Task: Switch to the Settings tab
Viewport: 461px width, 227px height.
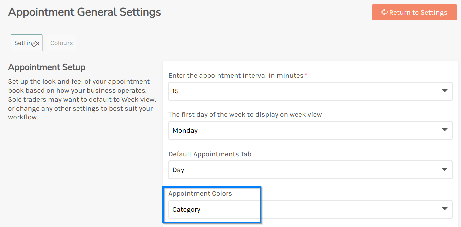Action: (27, 43)
